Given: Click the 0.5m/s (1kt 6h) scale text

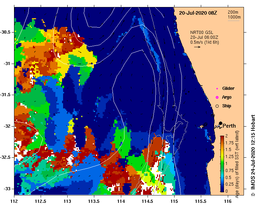Looking at the screenshot, I should click(204, 42).
